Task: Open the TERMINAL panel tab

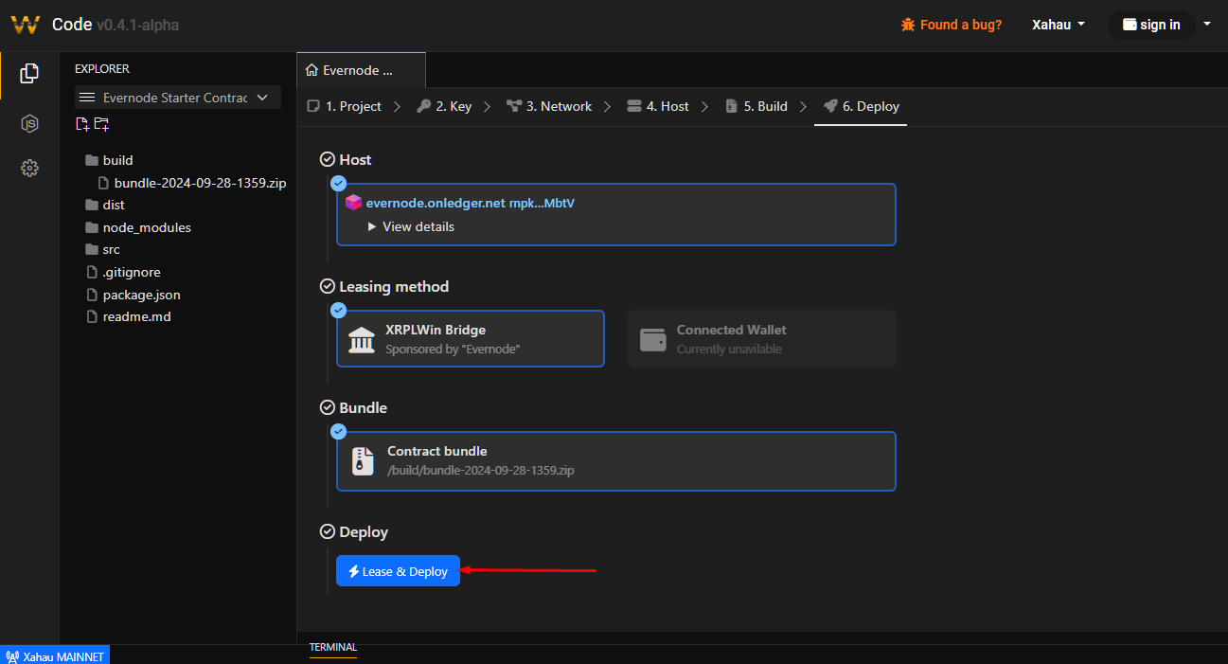Action: pos(333,648)
